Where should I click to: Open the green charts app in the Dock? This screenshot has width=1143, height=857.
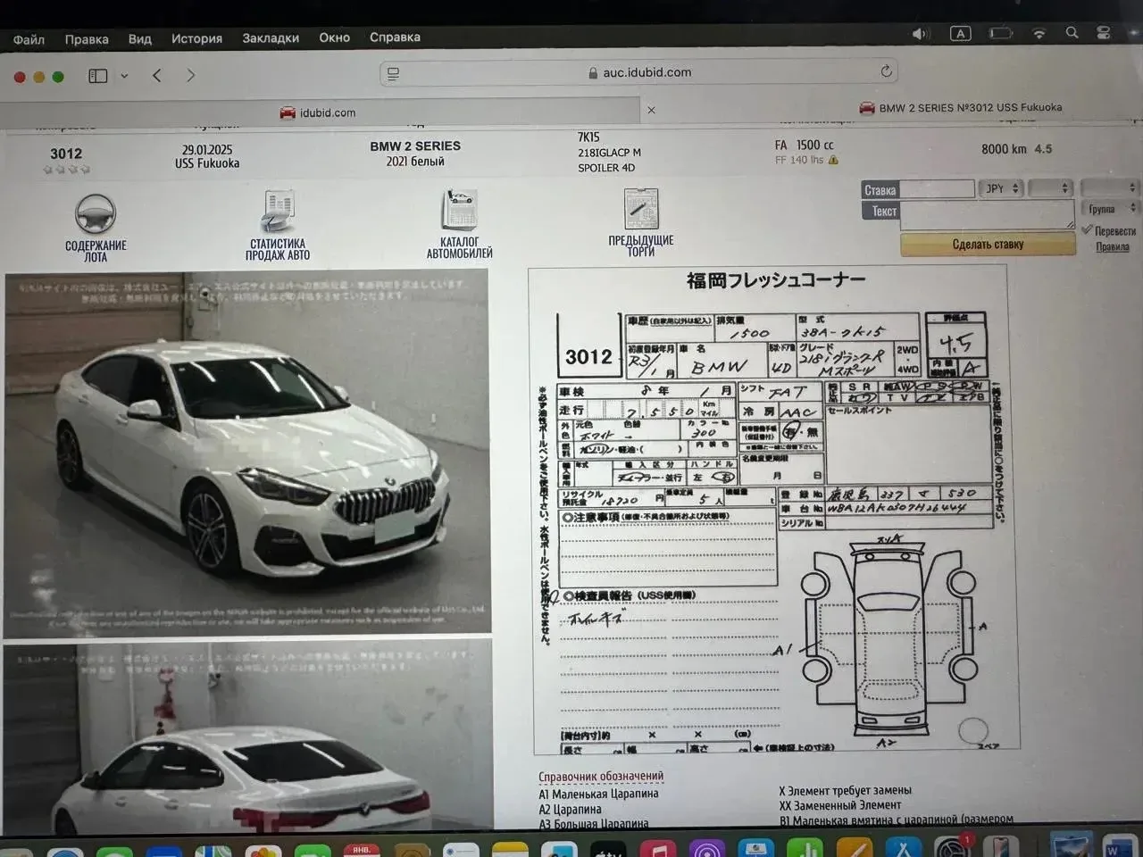[805, 848]
